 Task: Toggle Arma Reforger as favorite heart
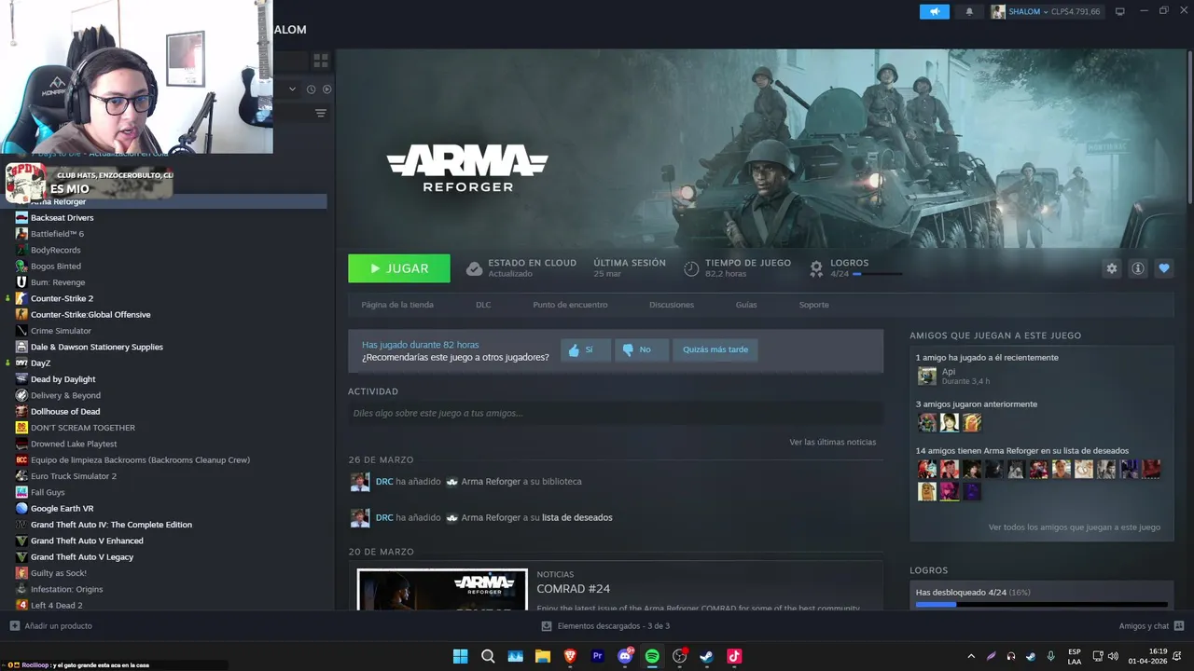coord(1163,268)
